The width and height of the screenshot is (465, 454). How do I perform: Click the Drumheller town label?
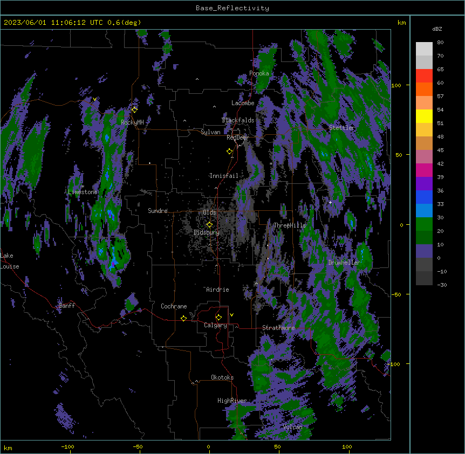pos(344,263)
